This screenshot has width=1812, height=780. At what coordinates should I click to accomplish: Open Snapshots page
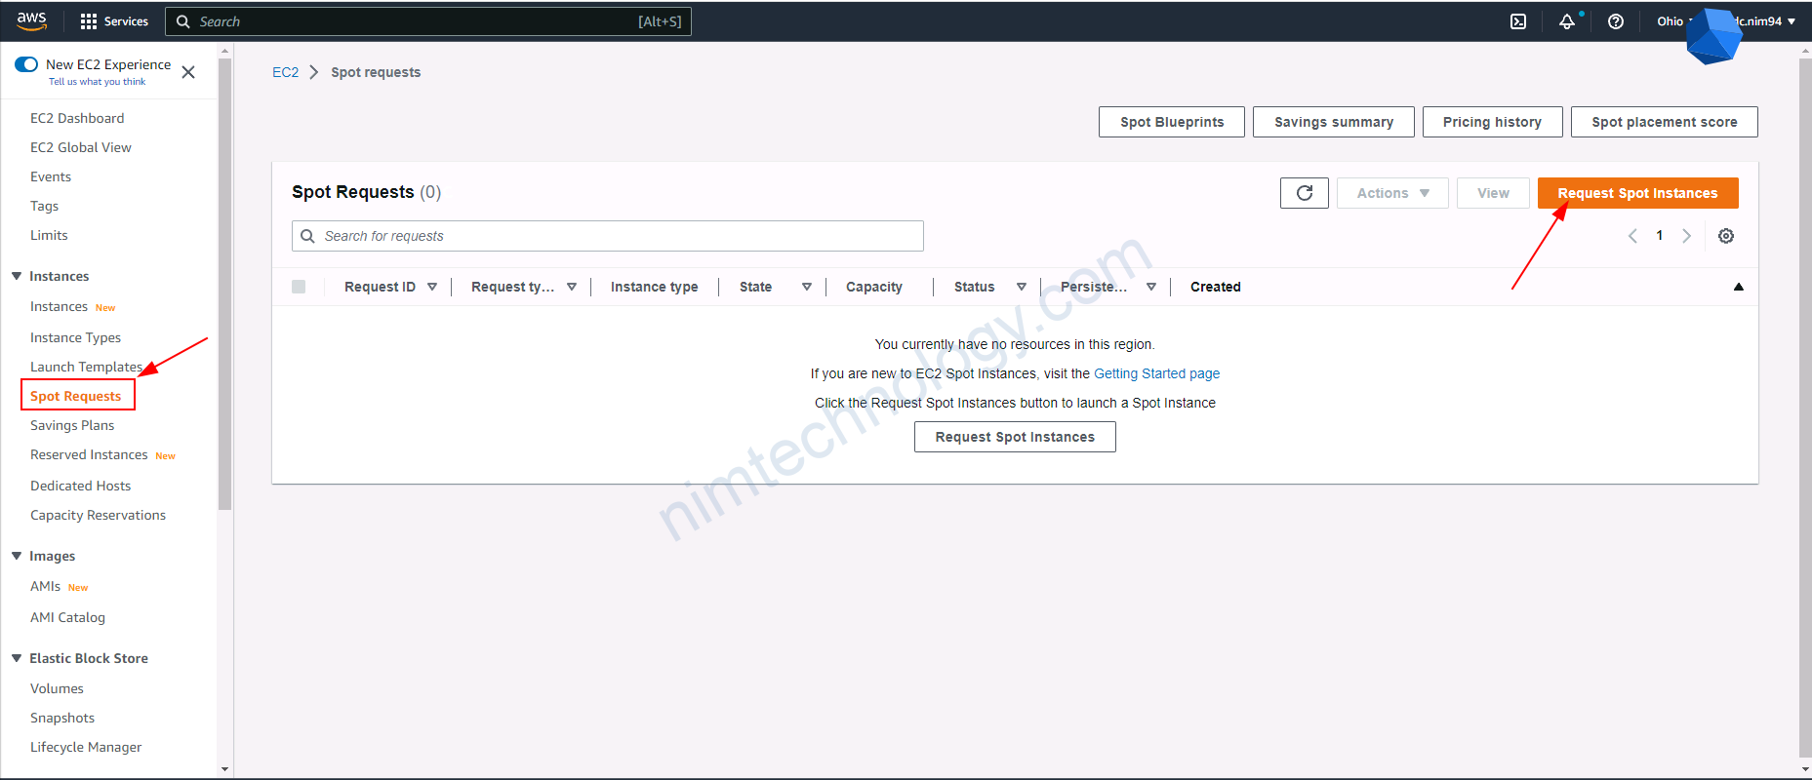[62, 718]
